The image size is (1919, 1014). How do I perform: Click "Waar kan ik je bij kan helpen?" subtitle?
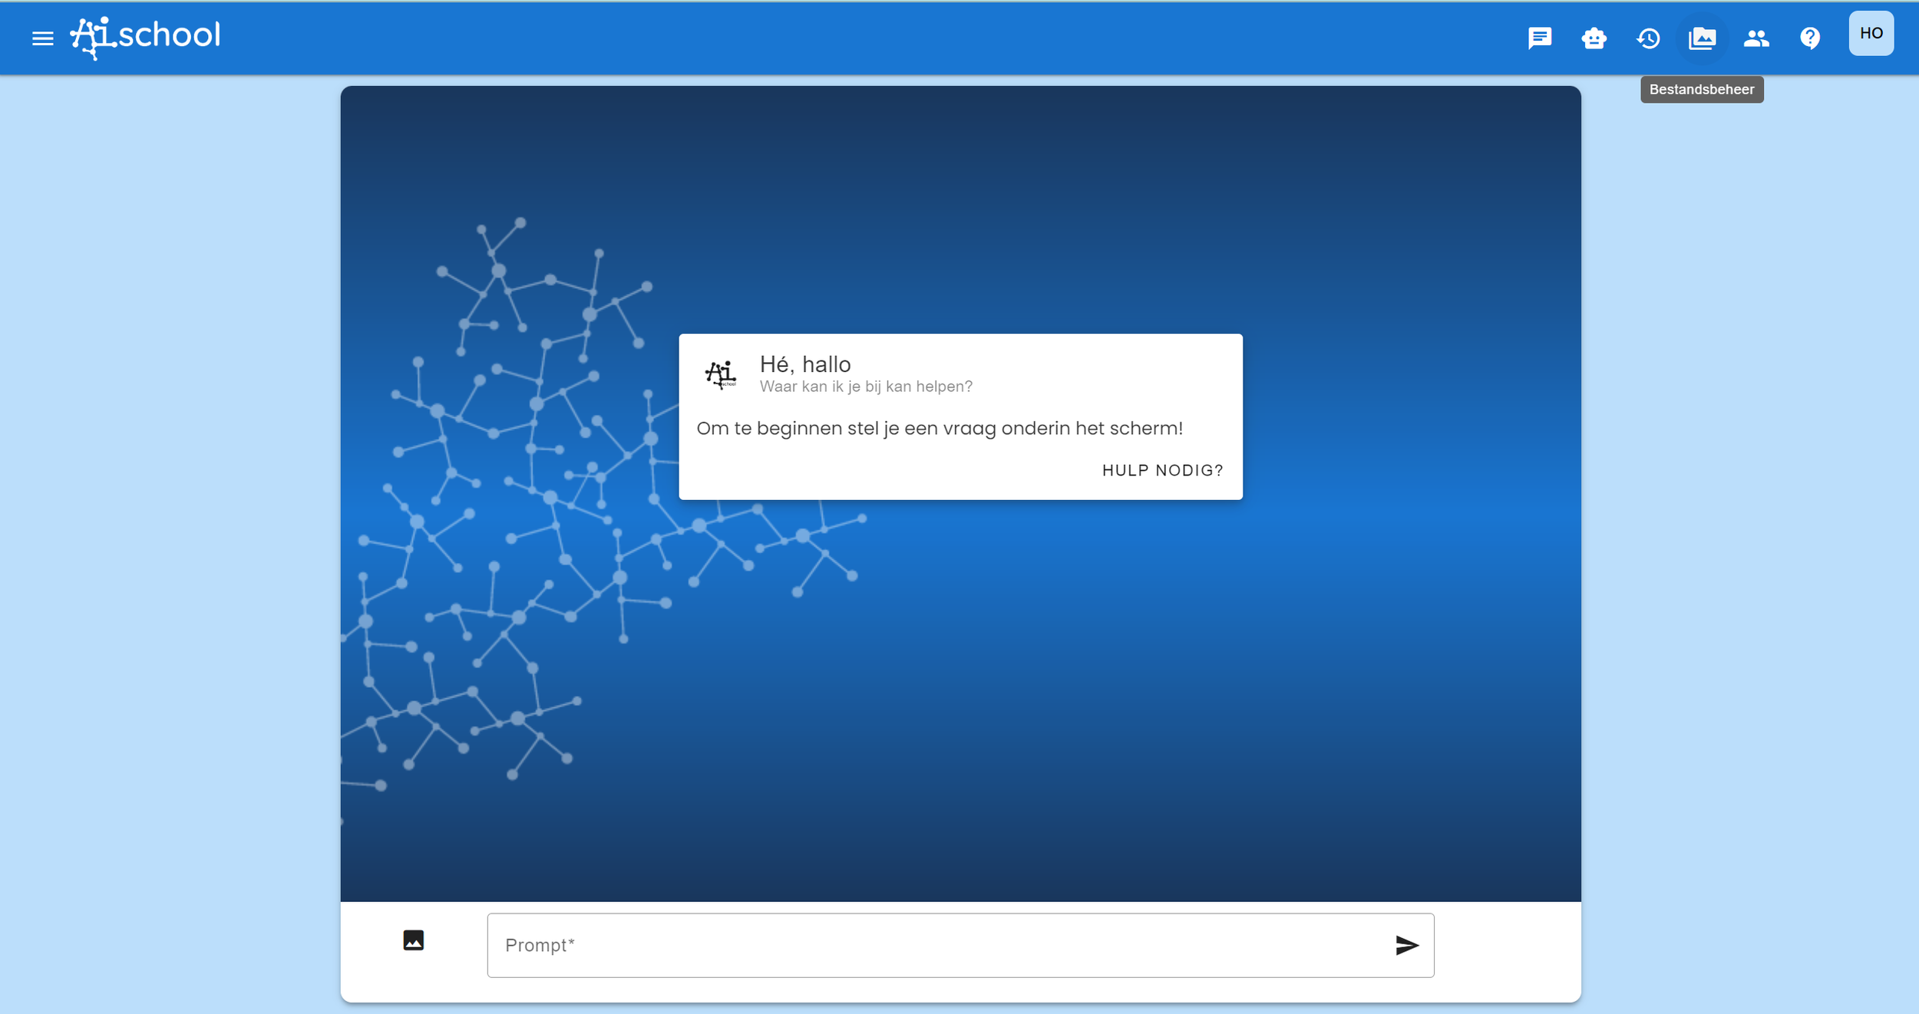click(866, 387)
